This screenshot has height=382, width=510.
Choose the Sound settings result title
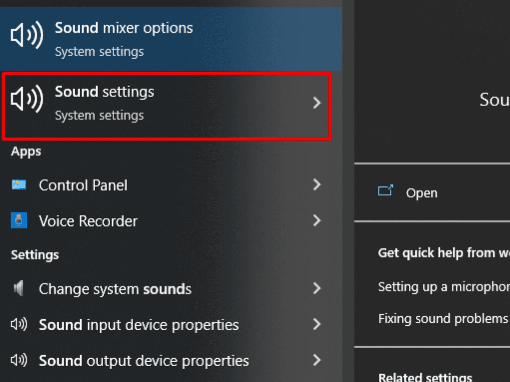pyautogui.click(x=105, y=92)
